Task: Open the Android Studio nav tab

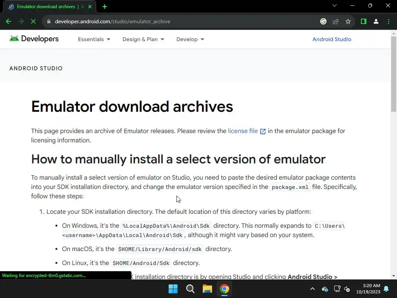Action: click(x=332, y=39)
